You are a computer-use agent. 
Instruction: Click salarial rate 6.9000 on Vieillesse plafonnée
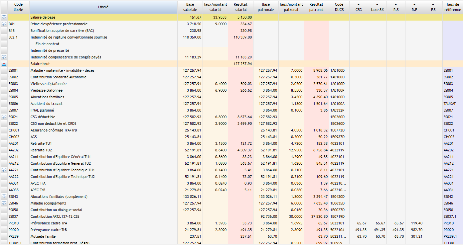pos(221,90)
